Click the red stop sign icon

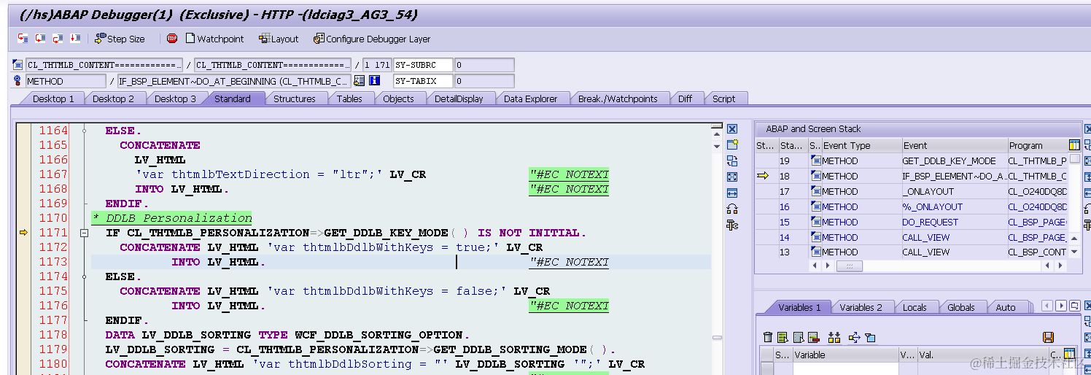[x=172, y=39]
